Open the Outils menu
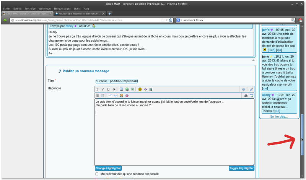306x180 pixels. tap(77, 8)
